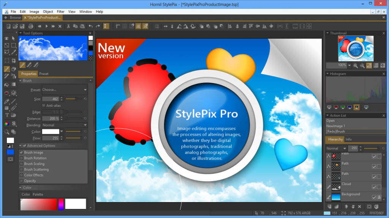Click move layer up arrow icon
Screen dimensions: 389x218
[x=346, y=207]
